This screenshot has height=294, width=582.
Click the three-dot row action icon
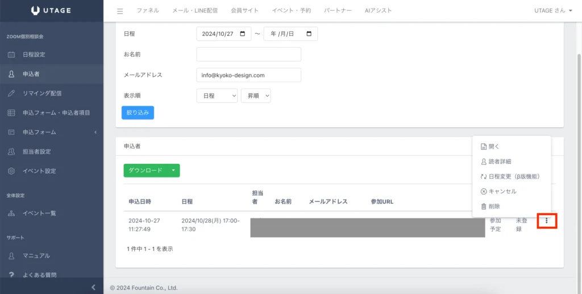547,221
